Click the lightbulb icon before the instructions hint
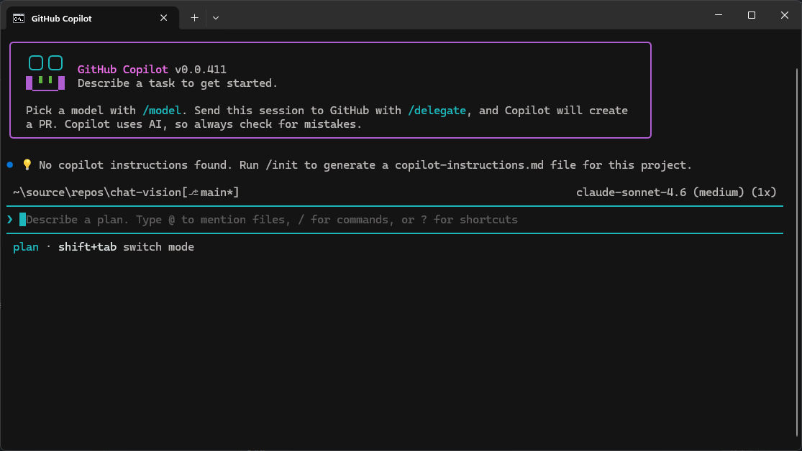Image resolution: width=802 pixels, height=451 pixels. 27,164
